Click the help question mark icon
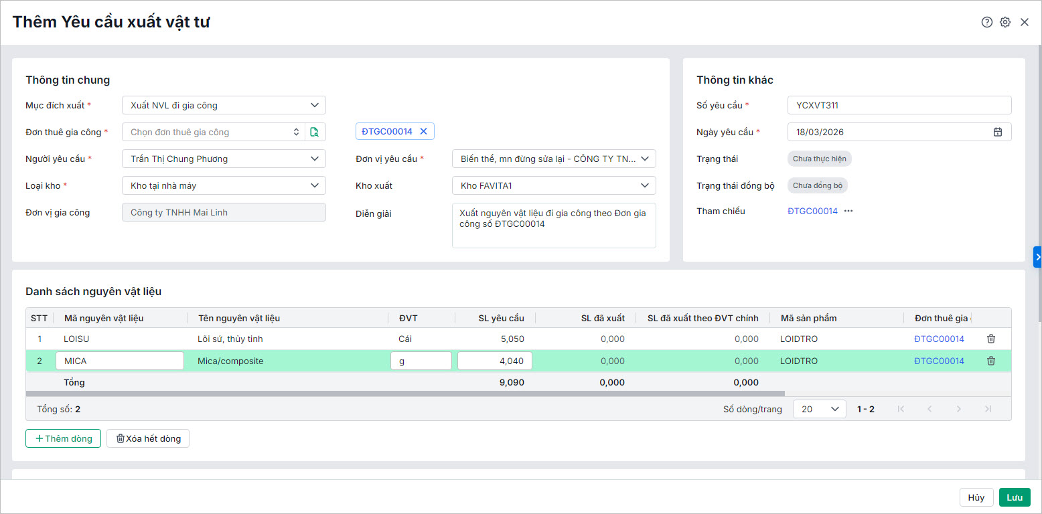The image size is (1042, 514). point(986,22)
